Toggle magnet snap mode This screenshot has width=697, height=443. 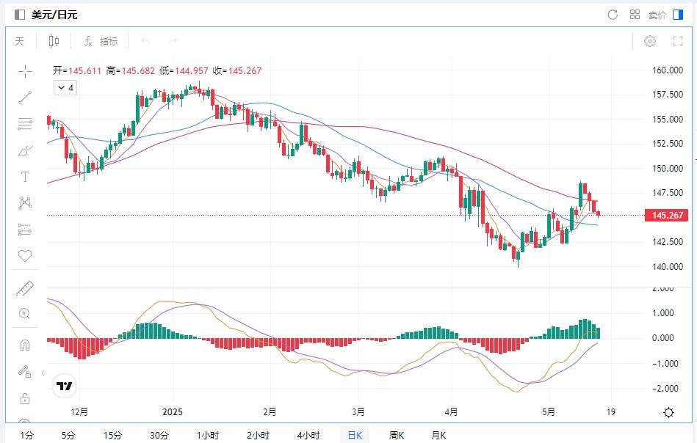25,345
